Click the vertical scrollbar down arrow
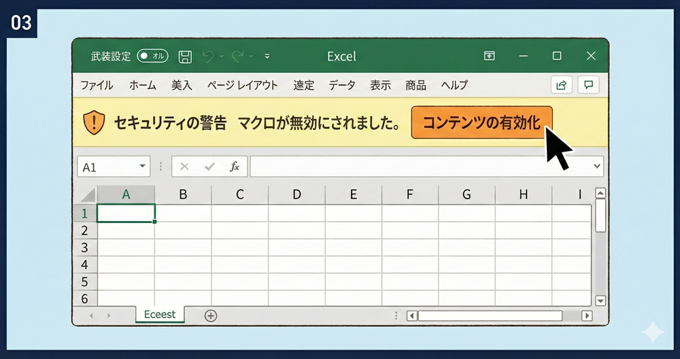680x359 pixels. pyautogui.click(x=600, y=300)
